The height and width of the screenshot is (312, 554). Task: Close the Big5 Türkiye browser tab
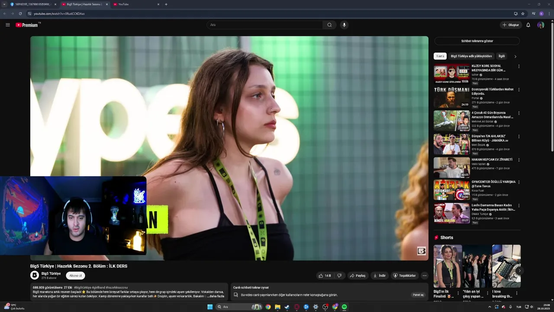[x=107, y=4]
